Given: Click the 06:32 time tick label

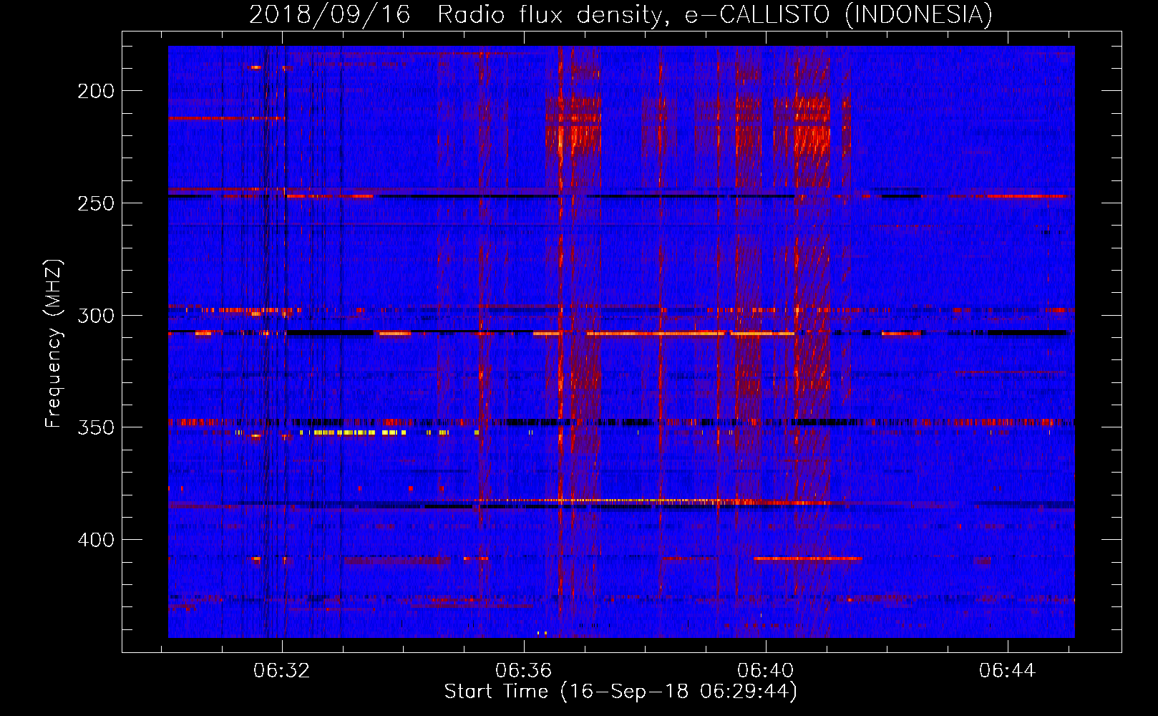Looking at the screenshot, I should [282, 671].
